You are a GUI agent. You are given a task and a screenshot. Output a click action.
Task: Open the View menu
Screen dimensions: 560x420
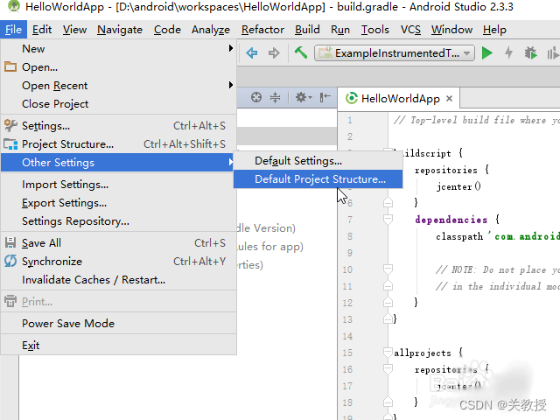click(74, 30)
